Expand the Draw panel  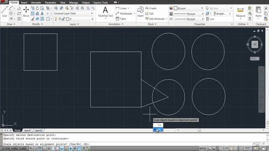point(11,24)
